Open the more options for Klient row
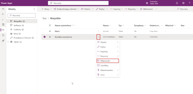The width and height of the screenshot is (193, 94). 98,31
